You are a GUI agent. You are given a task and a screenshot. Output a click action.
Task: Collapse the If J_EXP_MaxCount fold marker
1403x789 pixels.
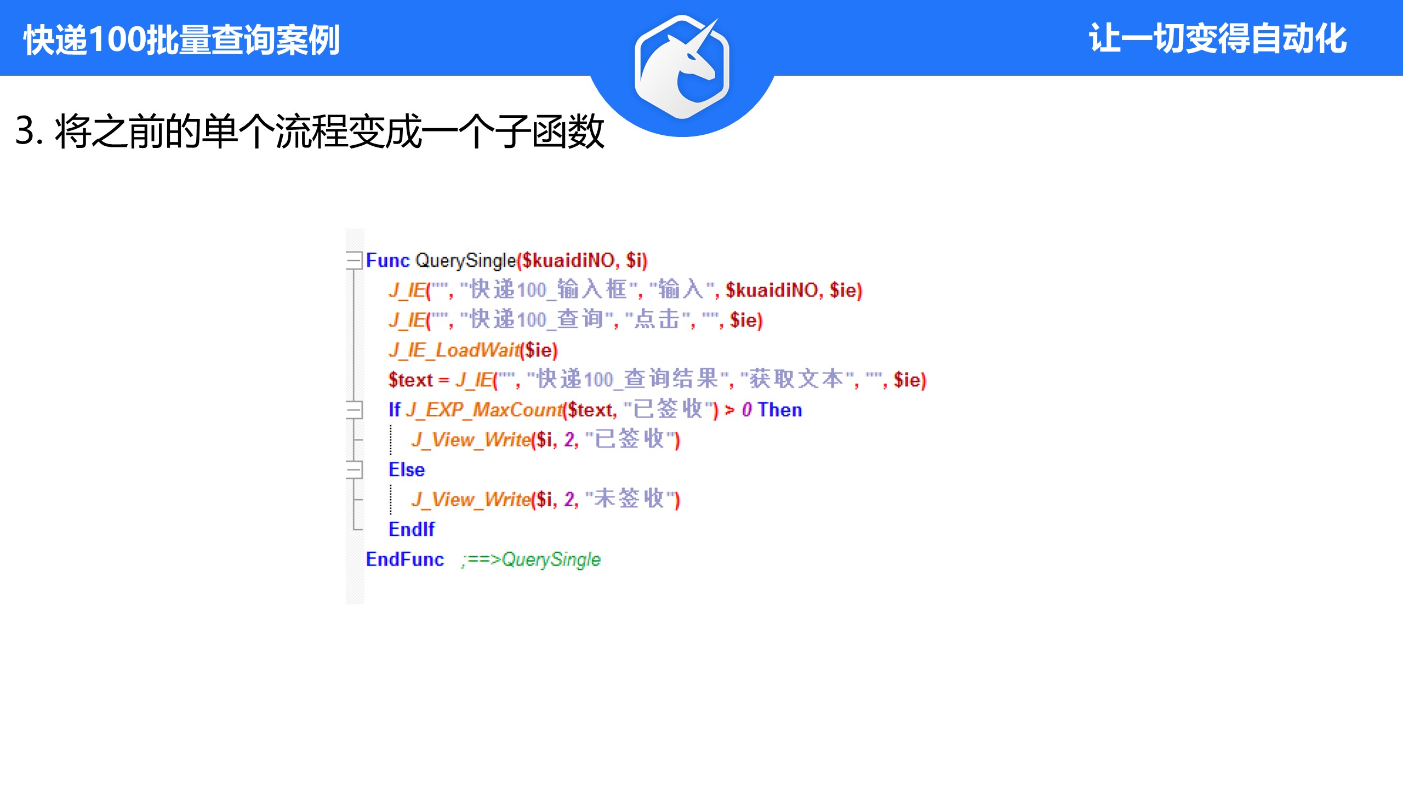click(x=354, y=409)
